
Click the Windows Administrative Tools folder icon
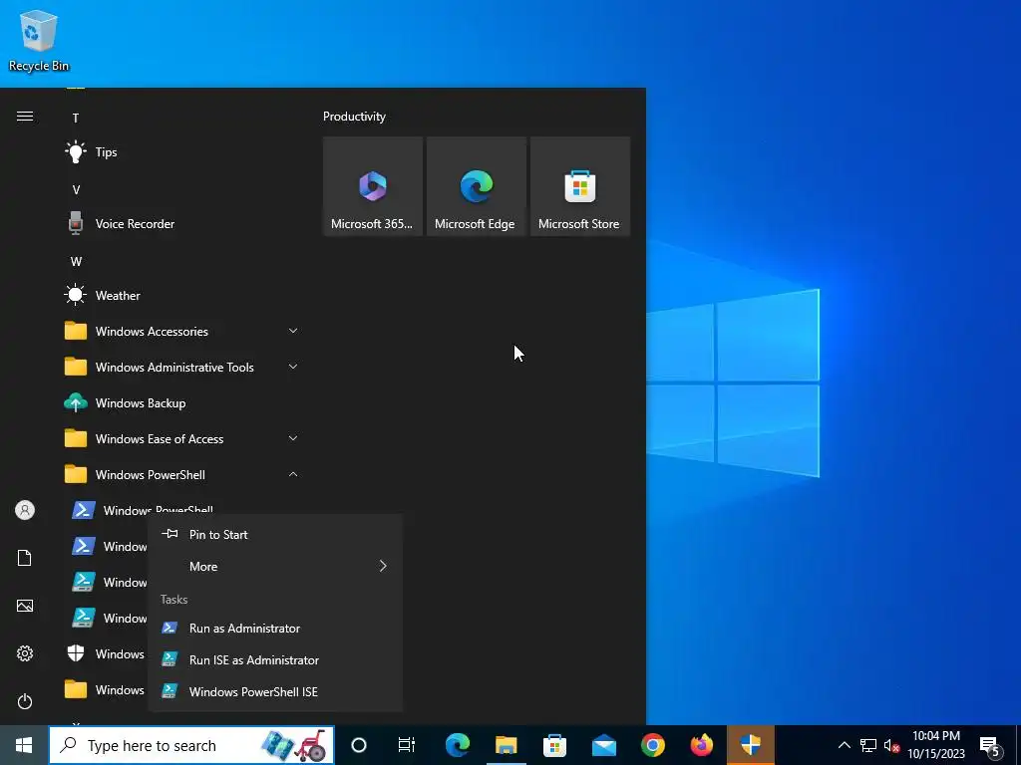click(76, 367)
